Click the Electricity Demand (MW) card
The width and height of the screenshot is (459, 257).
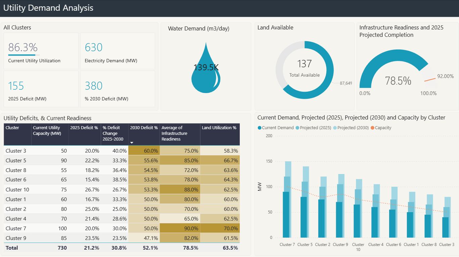coord(118,51)
